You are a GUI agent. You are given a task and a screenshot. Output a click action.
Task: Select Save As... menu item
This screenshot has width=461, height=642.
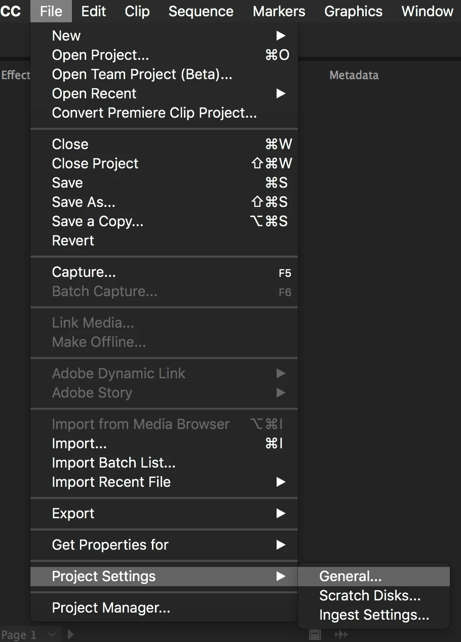(164, 202)
